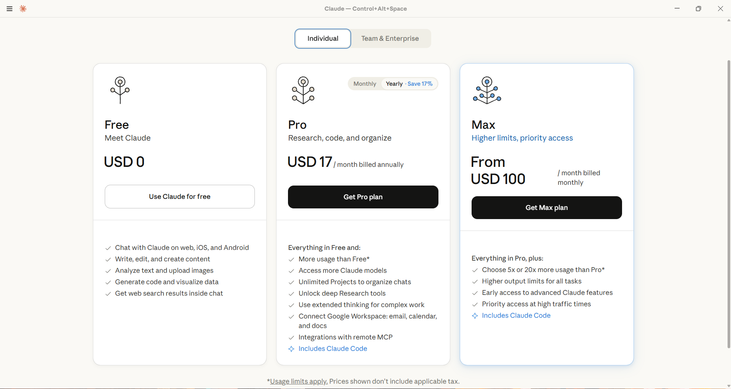The height and width of the screenshot is (389, 731).
Task: Click checkmark next to 'Unlock deep Research tools'
Action: point(291,294)
